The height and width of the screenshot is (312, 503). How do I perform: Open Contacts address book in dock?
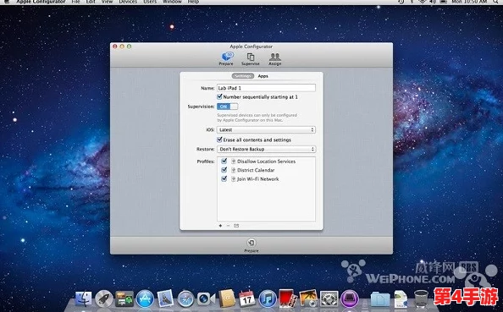[227, 298]
